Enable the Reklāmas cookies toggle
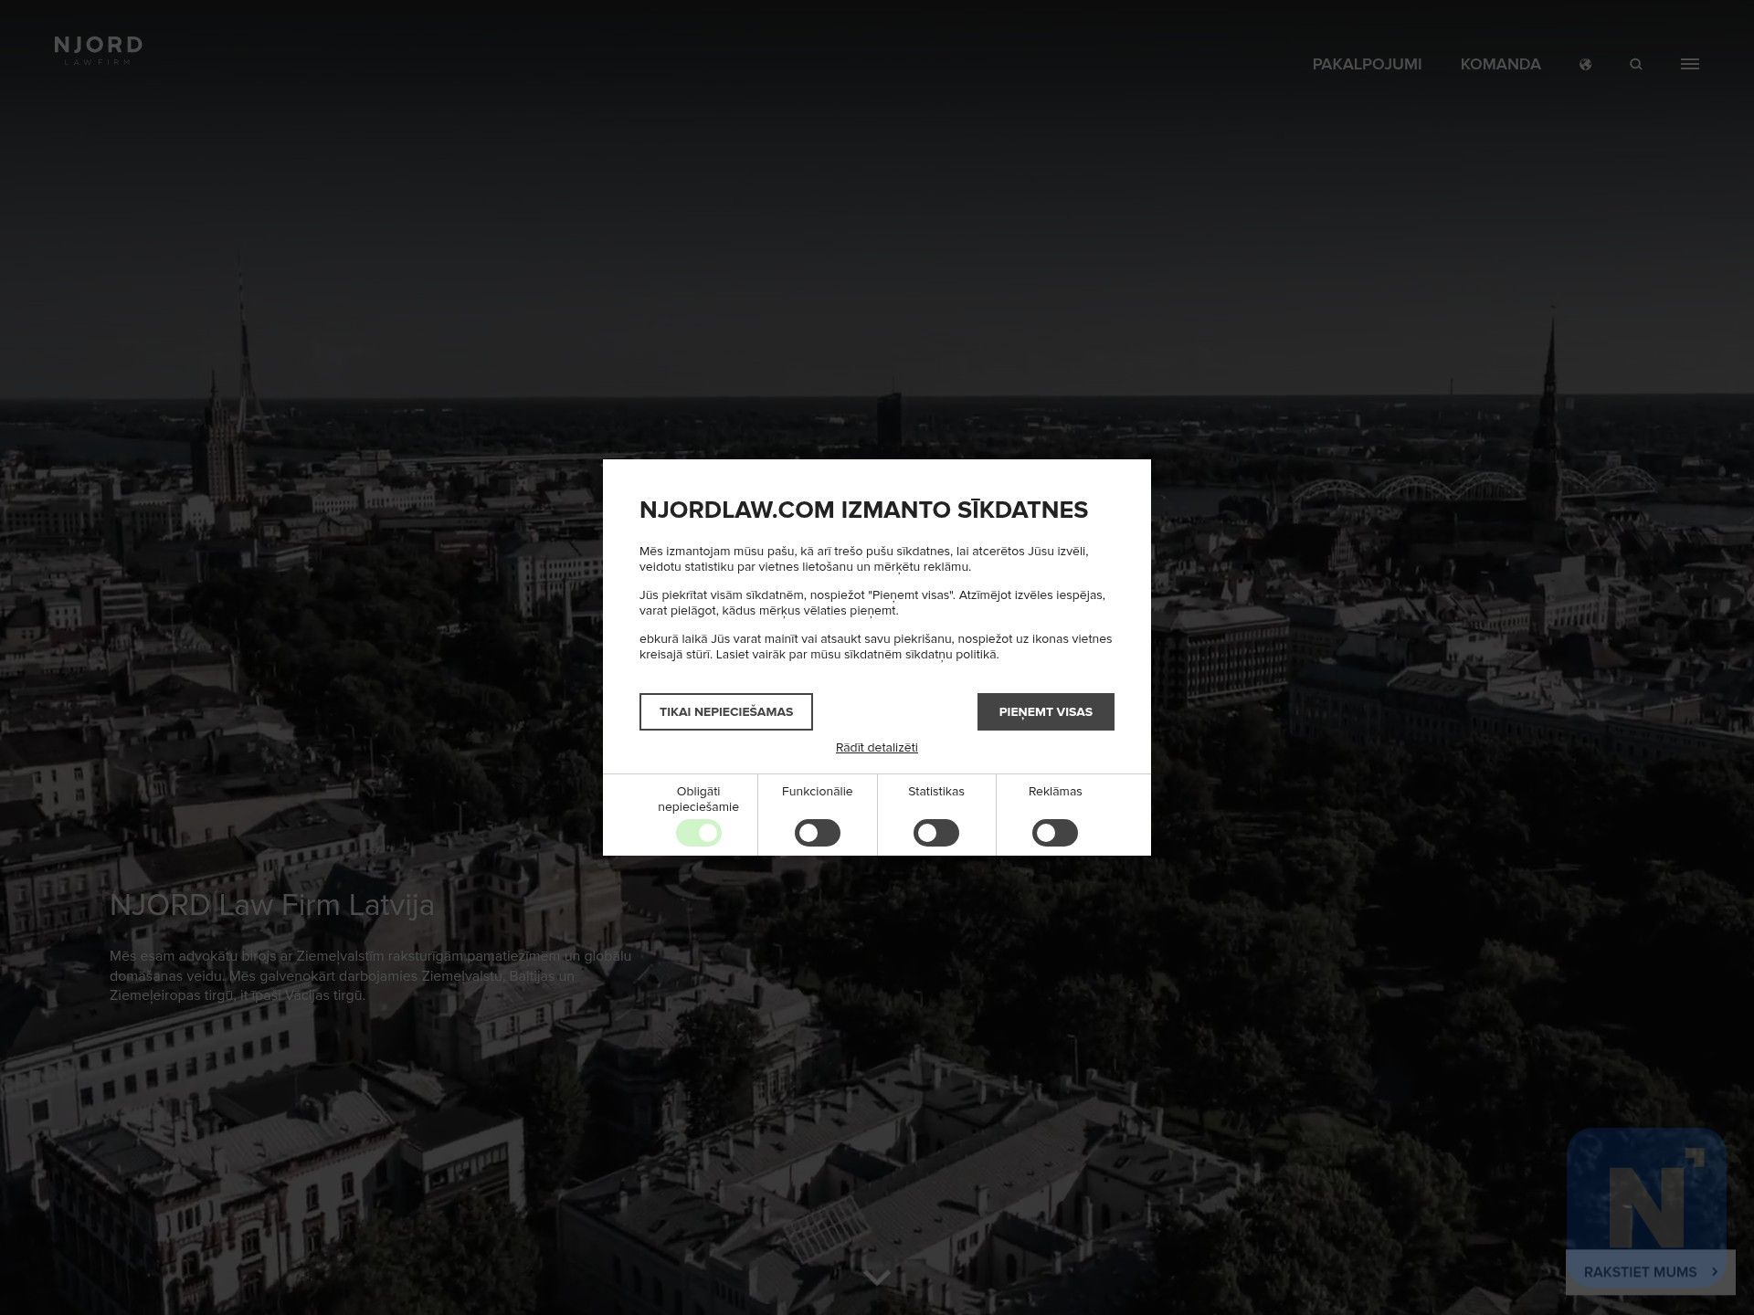This screenshot has width=1754, height=1315. click(x=1055, y=833)
